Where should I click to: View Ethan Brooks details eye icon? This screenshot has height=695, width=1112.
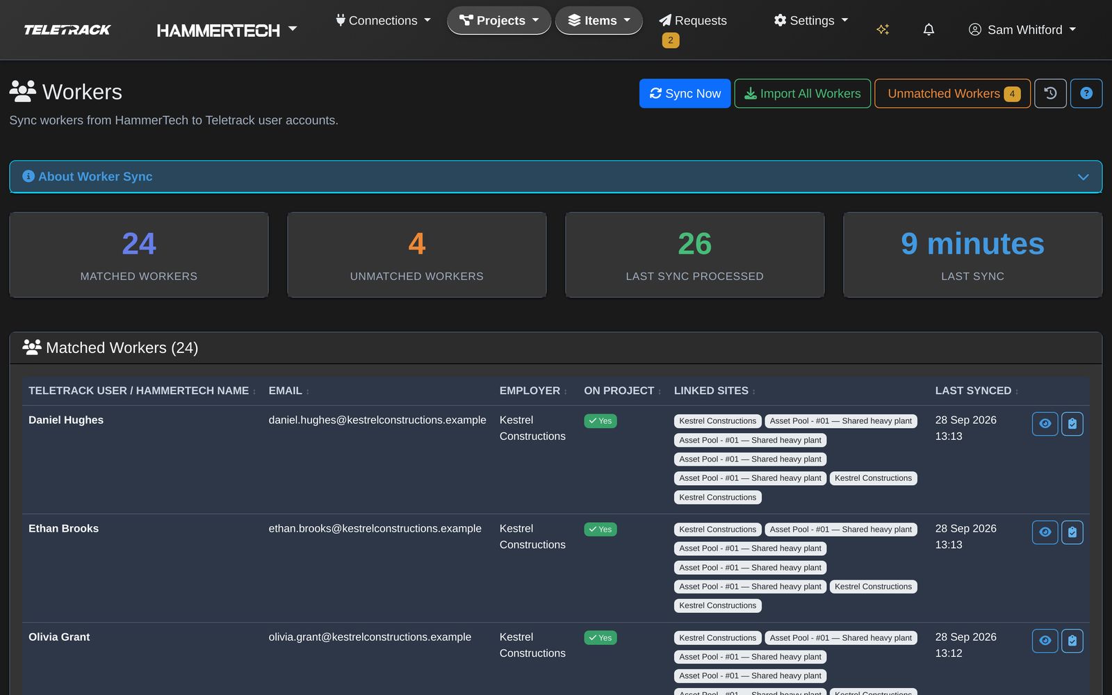[x=1045, y=532]
